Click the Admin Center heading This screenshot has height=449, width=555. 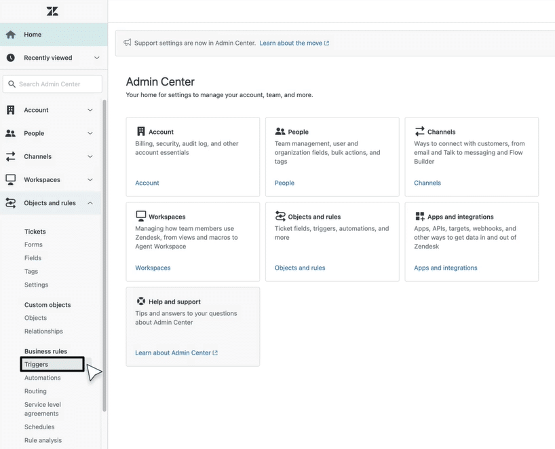[160, 82]
